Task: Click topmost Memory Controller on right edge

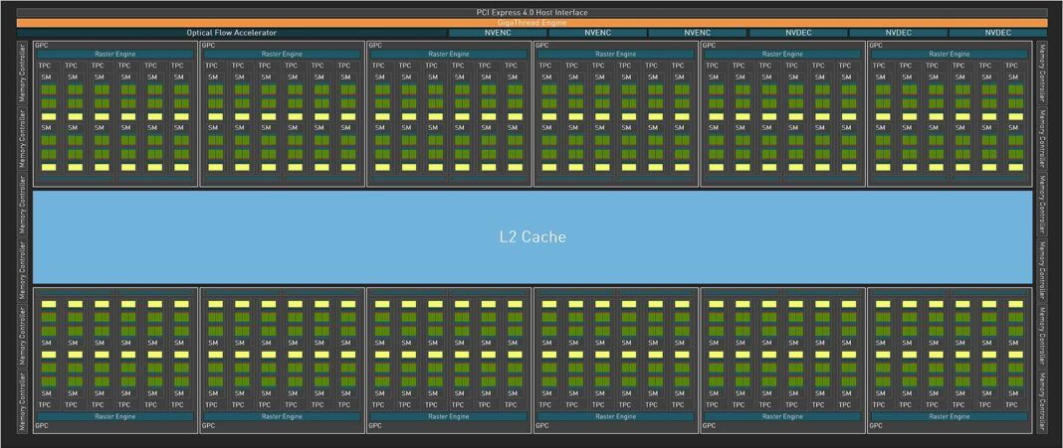Action: [1041, 74]
